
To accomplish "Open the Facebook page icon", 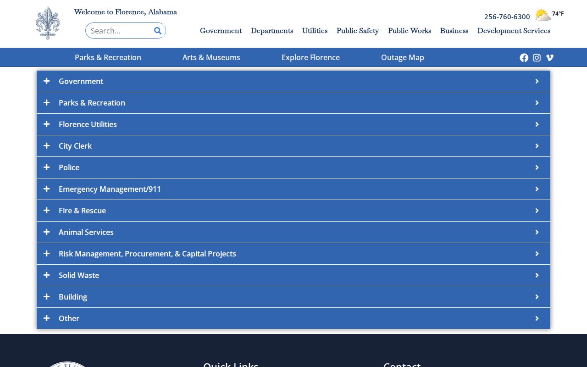I will coord(524,57).
